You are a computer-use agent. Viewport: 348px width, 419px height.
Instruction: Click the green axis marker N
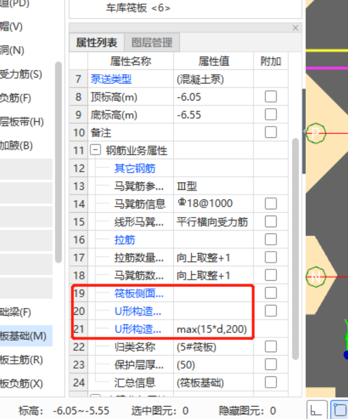pos(315,277)
